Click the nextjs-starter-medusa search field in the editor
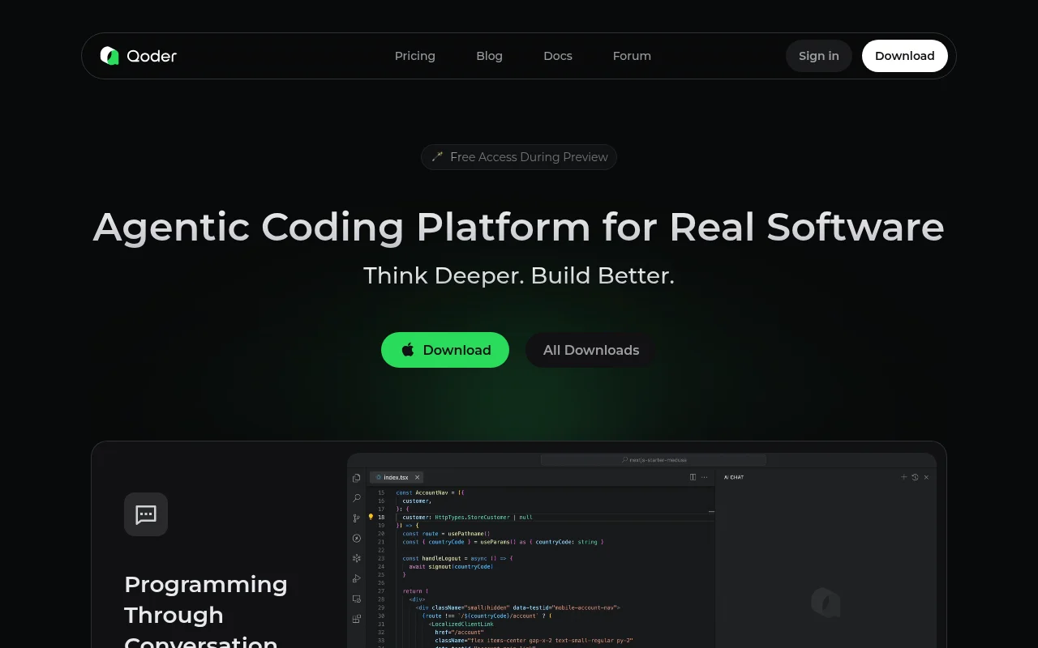Screen dimensions: 1038x648 [x=654, y=459]
